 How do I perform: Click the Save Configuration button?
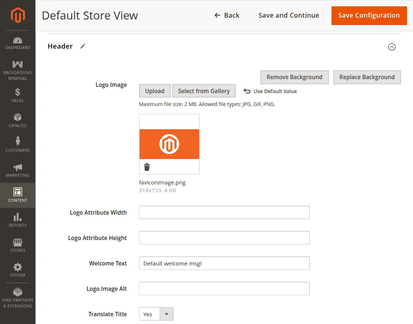pos(369,15)
